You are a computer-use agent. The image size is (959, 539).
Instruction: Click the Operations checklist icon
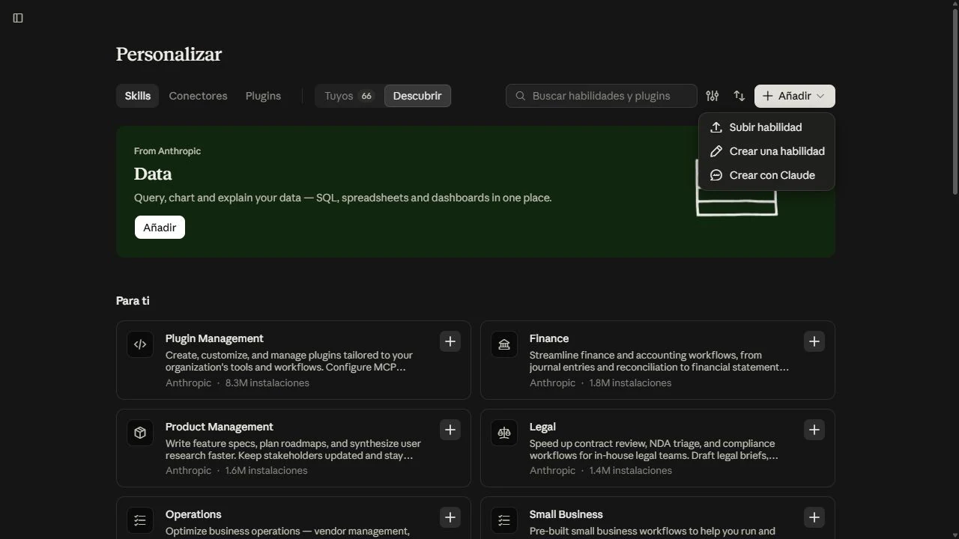[140, 520]
